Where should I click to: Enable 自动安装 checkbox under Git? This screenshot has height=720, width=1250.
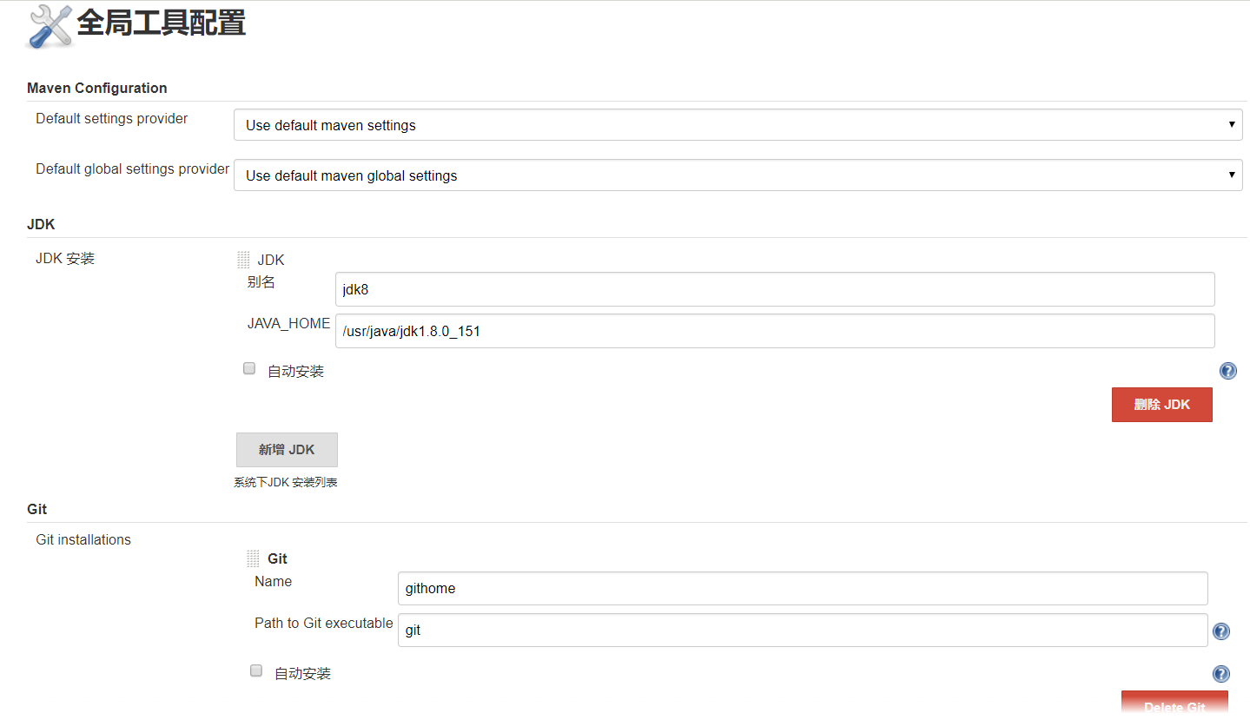[256, 671]
